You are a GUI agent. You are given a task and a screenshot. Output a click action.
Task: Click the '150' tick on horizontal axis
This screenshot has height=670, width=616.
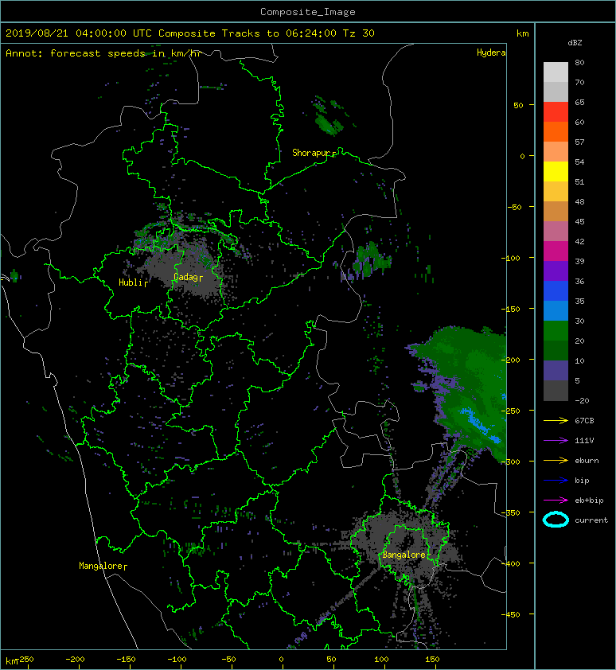point(432,660)
